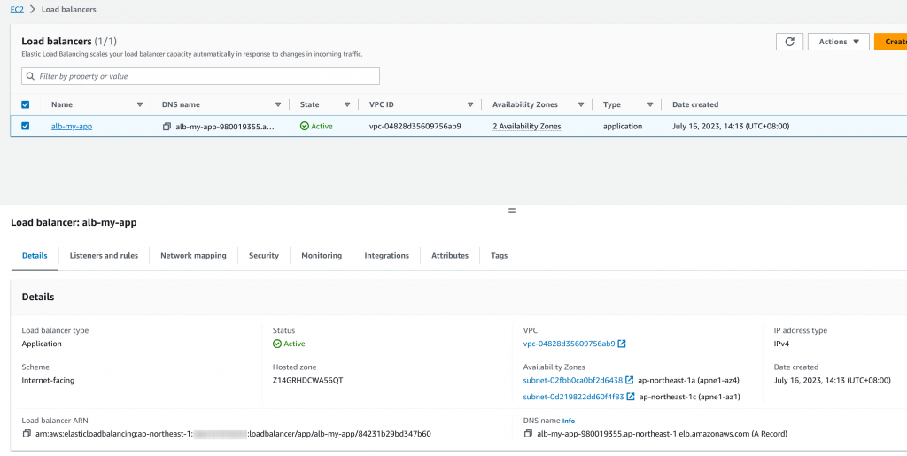
Task: Sort by the Name column arrow
Action: (x=140, y=104)
